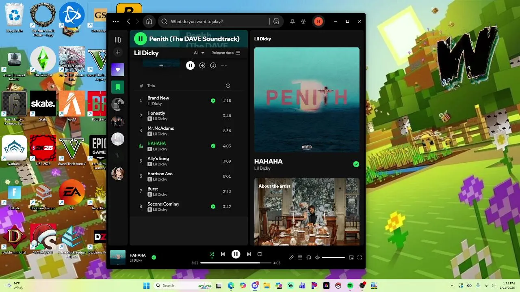Open the mini player icon
Viewport: 520px width, 292px height.
tap(351, 258)
